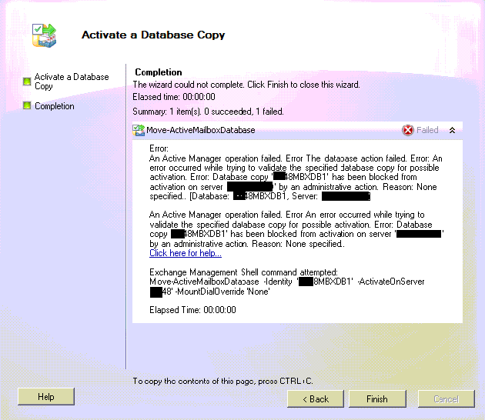485x420 pixels.
Task: Click the Help button
Action: (46, 396)
